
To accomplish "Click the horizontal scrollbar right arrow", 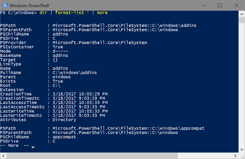I will pyautogui.click(x=236, y=156).
